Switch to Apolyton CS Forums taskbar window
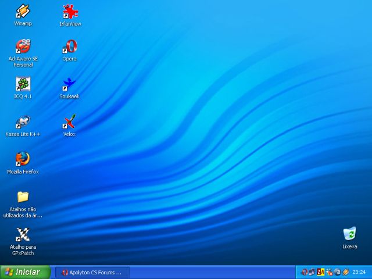The width and height of the screenshot is (372, 279). pos(92,272)
